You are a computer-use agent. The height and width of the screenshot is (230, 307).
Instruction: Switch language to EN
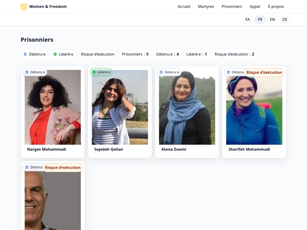tap(272, 19)
